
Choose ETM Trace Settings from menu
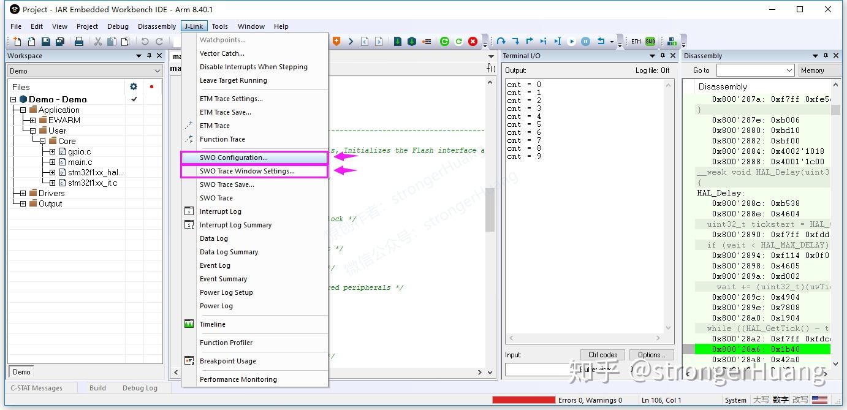[x=254, y=99]
